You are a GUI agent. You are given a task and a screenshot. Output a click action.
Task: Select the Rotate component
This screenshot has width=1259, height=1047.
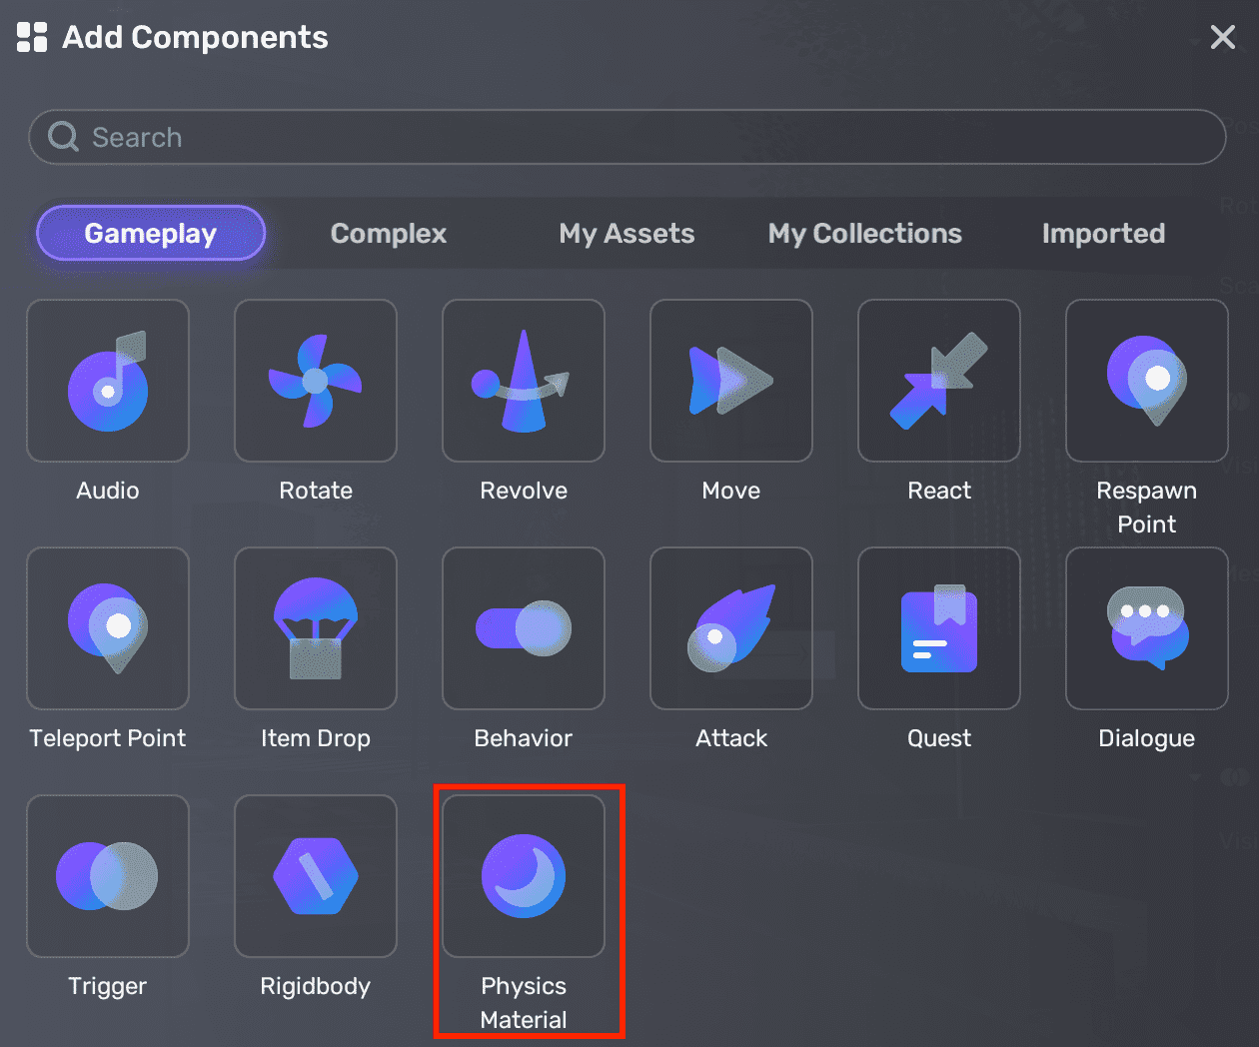click(x=316, y=380)
